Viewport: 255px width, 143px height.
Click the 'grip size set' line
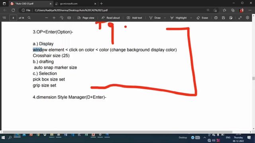(44, 85)
